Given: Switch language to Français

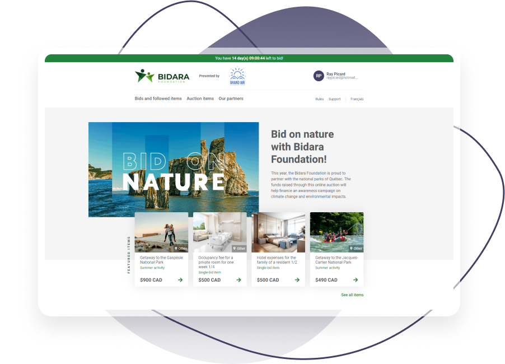Looking at the screenshot, I should pos(357,99).
